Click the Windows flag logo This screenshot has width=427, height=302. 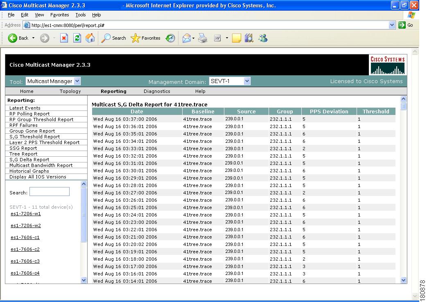[411, 15]
